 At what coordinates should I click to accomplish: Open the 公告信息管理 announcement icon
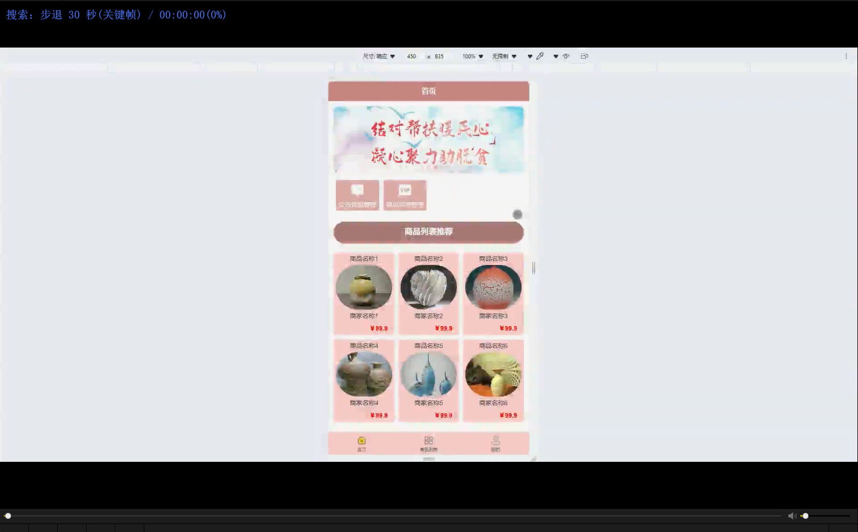coord(357,195)
